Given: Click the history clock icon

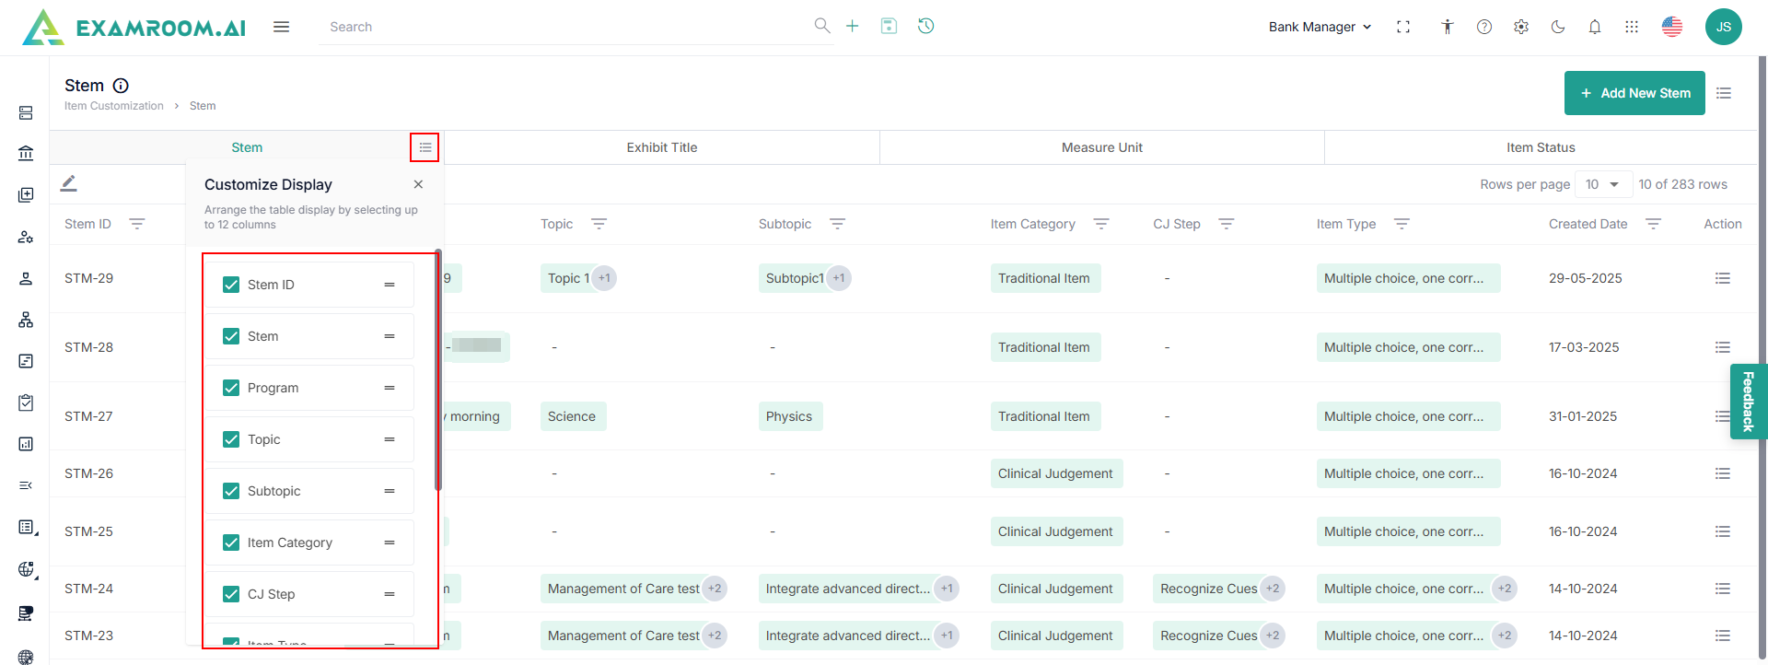Looking at the screenshot, I should tap(925, 26).
